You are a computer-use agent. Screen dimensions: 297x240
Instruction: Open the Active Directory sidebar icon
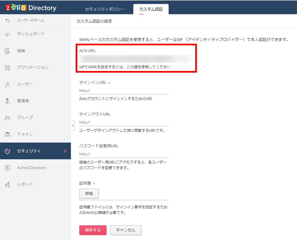[x=8, y=168]
